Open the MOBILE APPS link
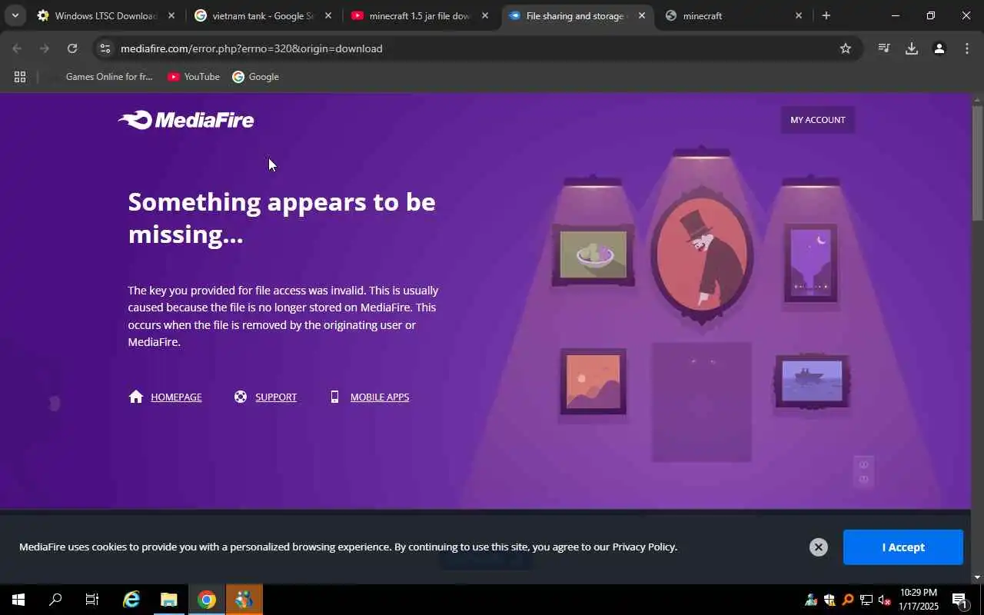The height and width of the screenshot is (615, 984). [x=380, y=397]
